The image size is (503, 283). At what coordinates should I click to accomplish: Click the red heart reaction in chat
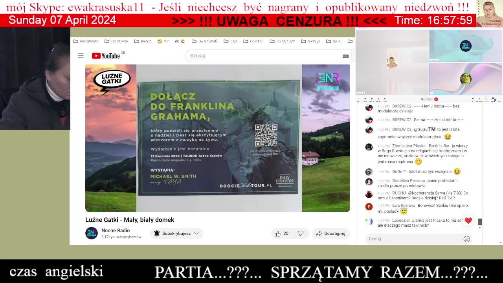[x=468, y=221]
